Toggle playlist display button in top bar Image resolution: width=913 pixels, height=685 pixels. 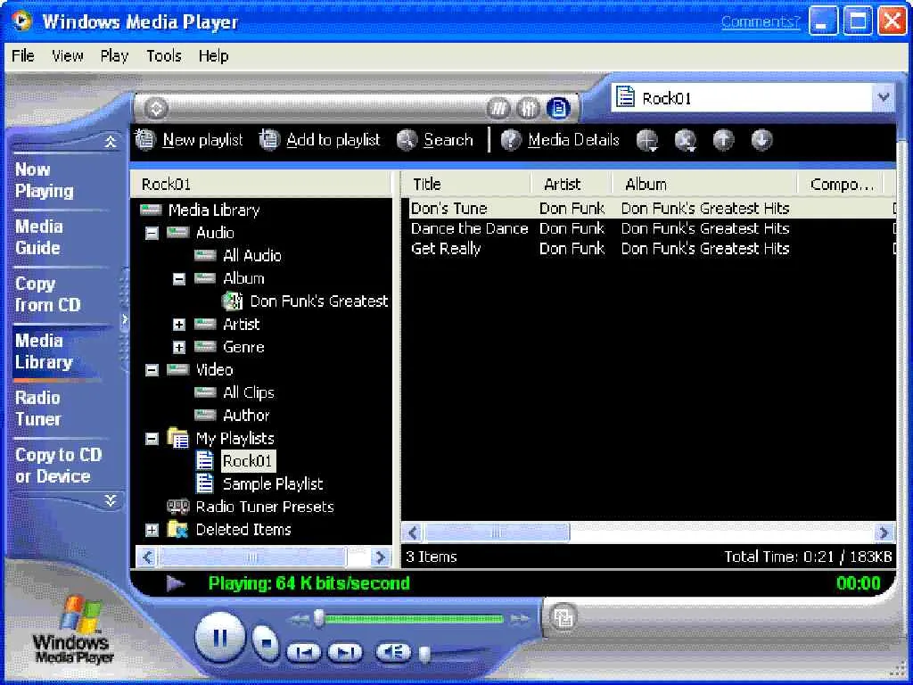click(x=558, y=108)
